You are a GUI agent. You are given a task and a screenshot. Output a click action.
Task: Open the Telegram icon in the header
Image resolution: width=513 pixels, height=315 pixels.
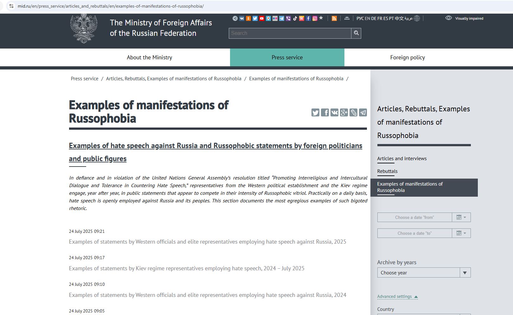click(282, 18)
